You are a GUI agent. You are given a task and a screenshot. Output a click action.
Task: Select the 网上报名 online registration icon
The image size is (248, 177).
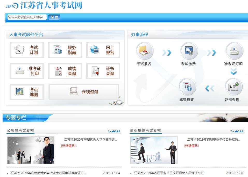103,50
